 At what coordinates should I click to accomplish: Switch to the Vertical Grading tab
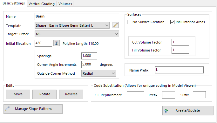(42, 4)
